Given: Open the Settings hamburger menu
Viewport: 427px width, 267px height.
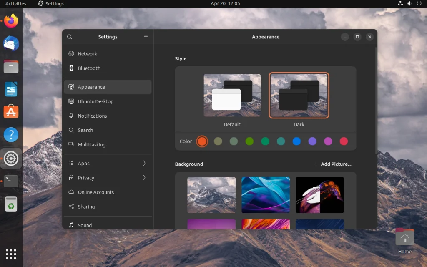Looking at the screenshot, I should (146, 37).
